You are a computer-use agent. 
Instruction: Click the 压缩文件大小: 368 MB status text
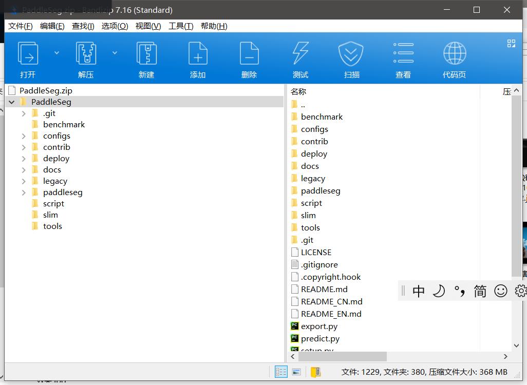click(x=468, y=372)
